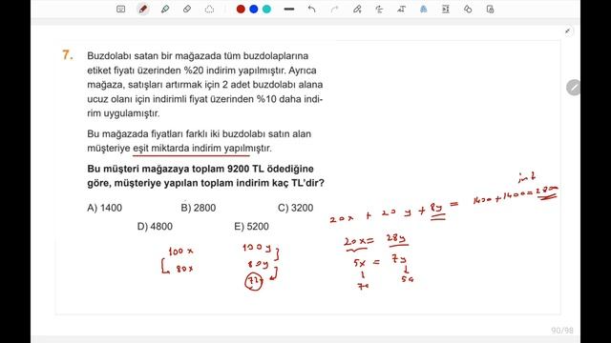Image resolution: width=611 pixels, height=343 pixels.
Task: Choose the blue pen color
Action: tap(254, 9)
